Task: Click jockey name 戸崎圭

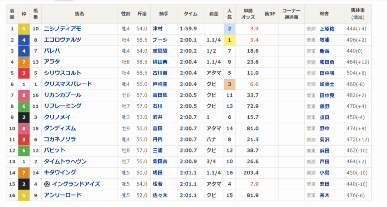Action: [x=160, y=84]
